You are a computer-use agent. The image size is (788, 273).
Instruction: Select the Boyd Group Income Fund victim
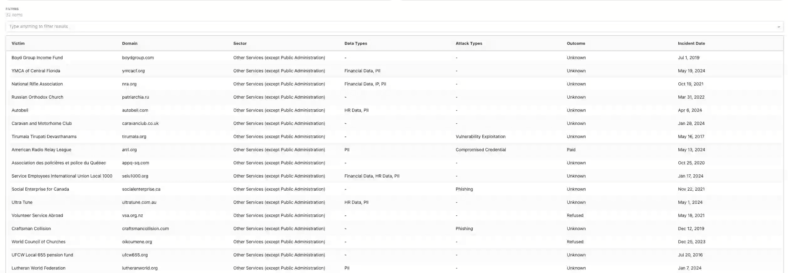tap(37, 58)
